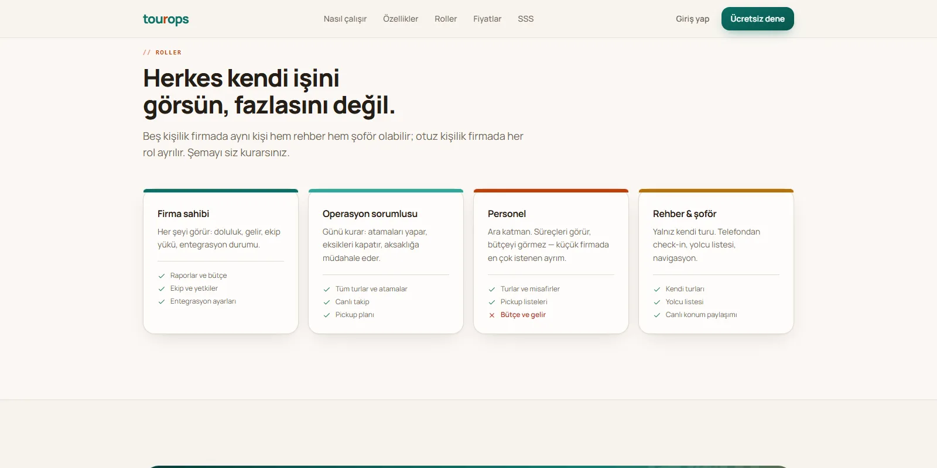
Task: Select the Operasyon sorumlusu card title
Action: pyautogui.click(x=370, y=214)
